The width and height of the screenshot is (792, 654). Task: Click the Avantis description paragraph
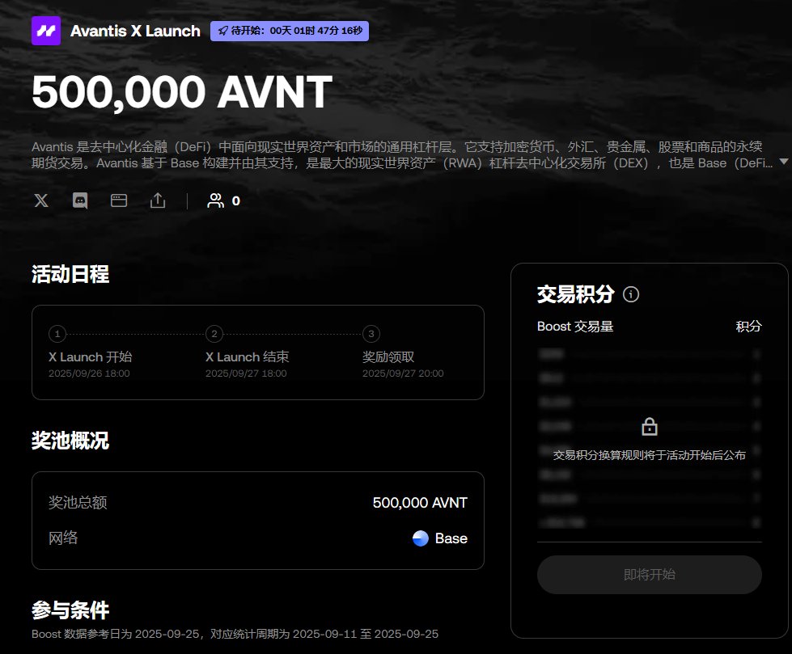pos(403,155)
